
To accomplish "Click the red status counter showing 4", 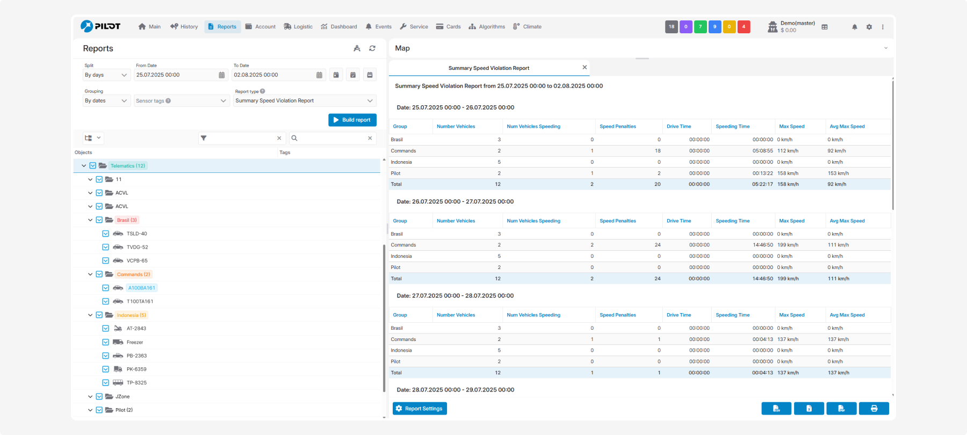I will click(x=744, y=27).
